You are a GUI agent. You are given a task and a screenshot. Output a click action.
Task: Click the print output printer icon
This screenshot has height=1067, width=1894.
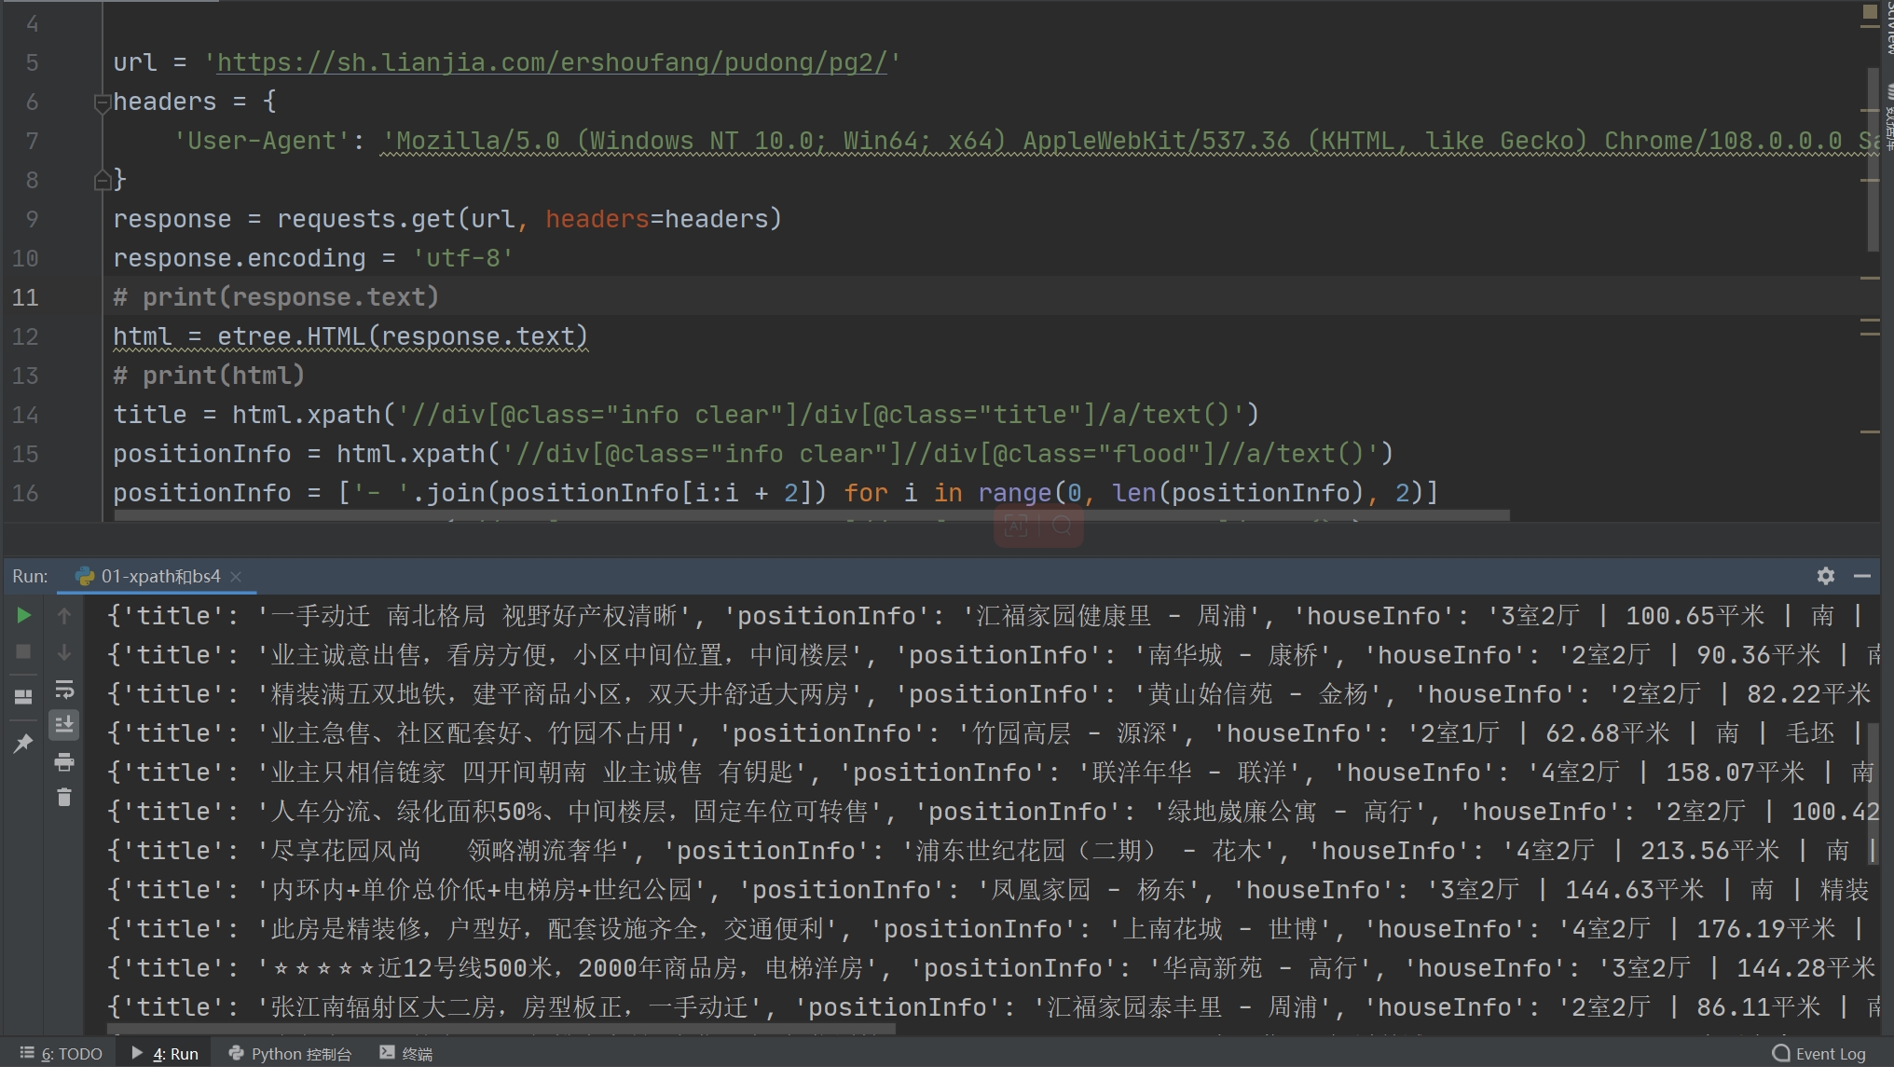tap(64, 761)
